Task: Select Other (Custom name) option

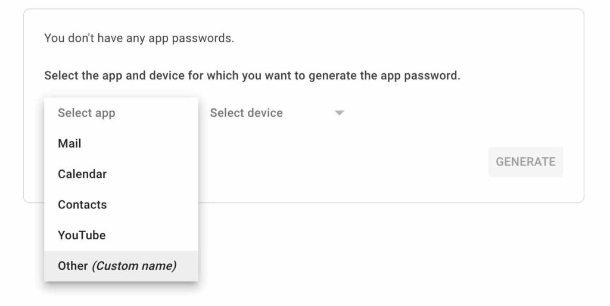Action: click(x=121, y=266)
